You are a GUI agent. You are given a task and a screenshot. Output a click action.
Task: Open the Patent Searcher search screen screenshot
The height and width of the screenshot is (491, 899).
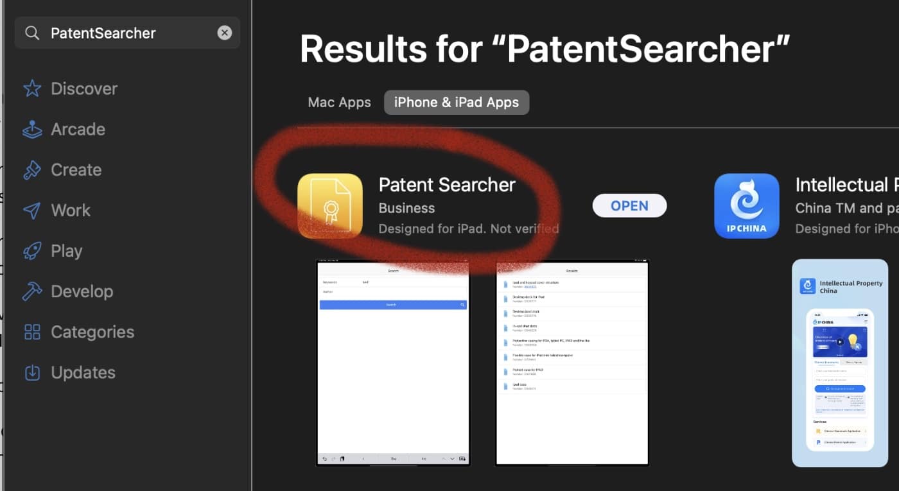(x=393, y=363)
